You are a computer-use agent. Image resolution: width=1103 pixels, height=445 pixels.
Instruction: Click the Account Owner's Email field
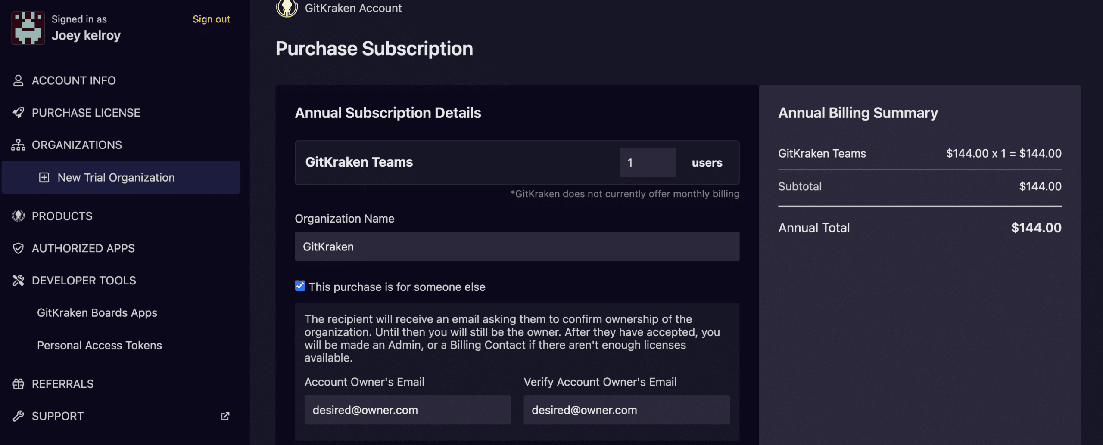[407, 410]
